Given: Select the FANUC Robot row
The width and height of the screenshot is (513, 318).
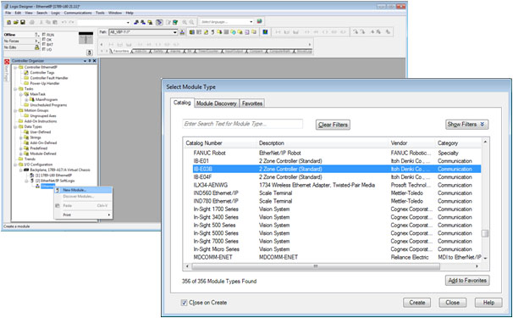Looking at the screenshot, I should [x=332, y=153].
